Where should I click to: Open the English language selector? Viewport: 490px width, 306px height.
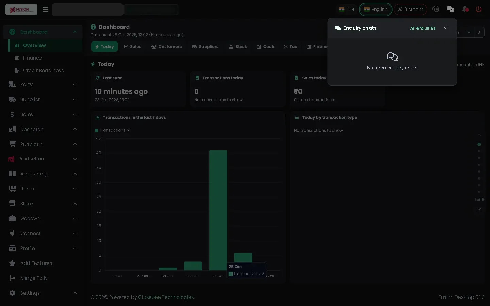click(376, 10)
